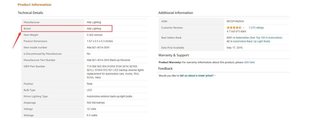Click the Manufacturer row label
The height and width of the screenshot is (118, 316).
pos(32,22)
